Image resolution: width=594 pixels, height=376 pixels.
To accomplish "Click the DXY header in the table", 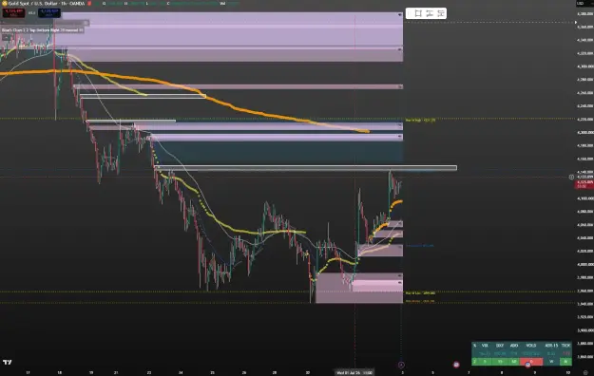I will [x=500, y=346].
